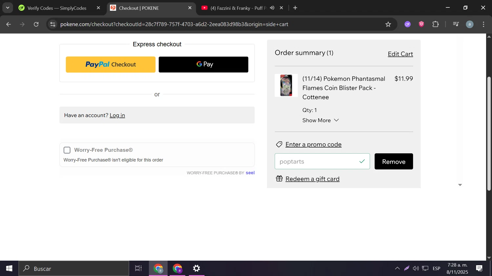Click the Buscar taskbar search box

pos(74,268)
